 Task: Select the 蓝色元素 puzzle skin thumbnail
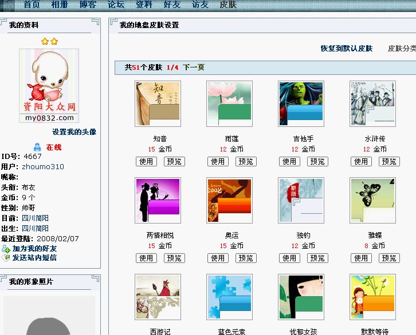[x=230, y=297]
